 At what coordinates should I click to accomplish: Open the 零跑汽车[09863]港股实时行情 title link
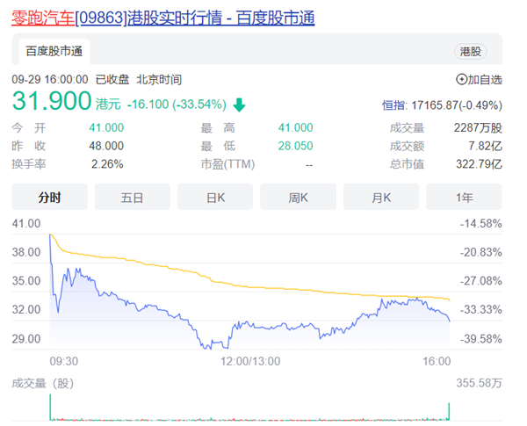(163, 18)
